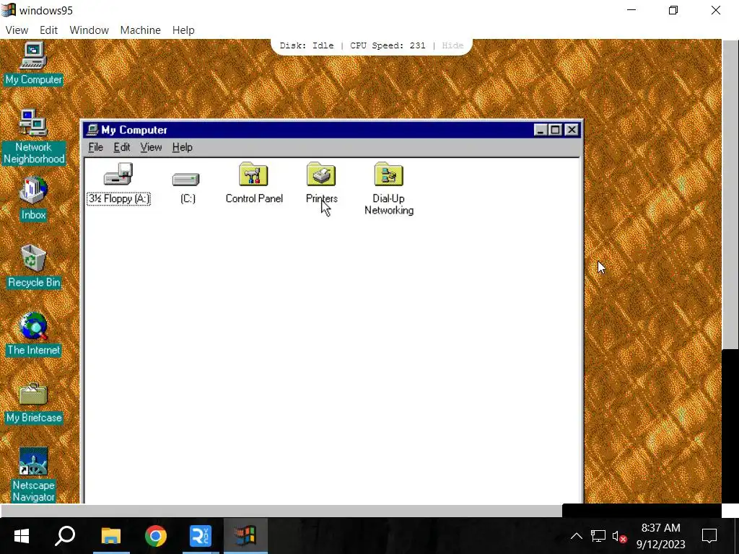
Task: Maximize the My Computer window
Action: [555, 130]
